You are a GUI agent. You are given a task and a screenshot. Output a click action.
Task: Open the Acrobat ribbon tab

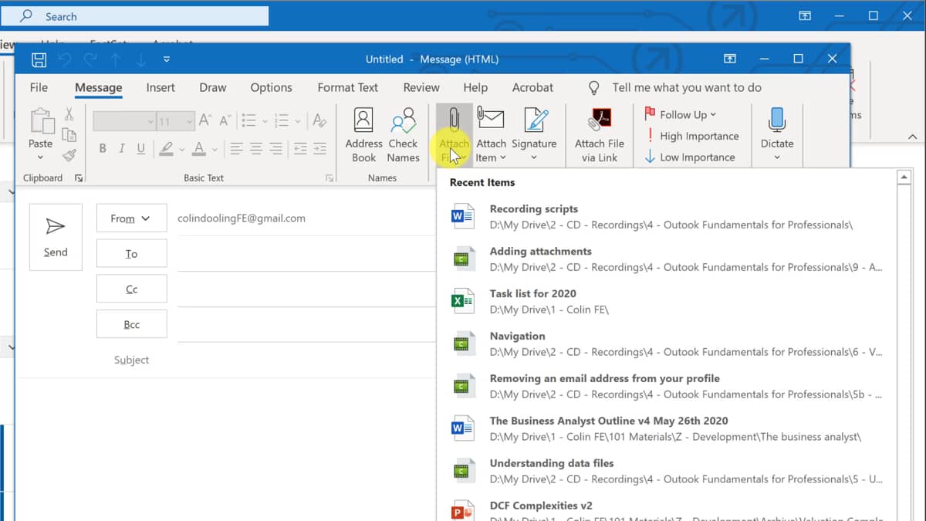[x=532, y=88]
